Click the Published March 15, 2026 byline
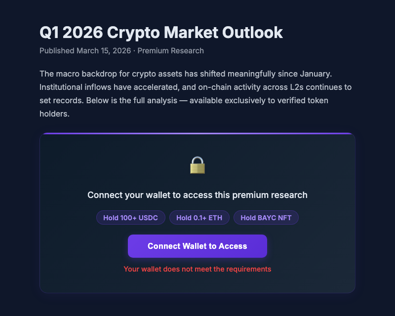The image size is (395, 316). pyautogui.click(x=85, y=50)
